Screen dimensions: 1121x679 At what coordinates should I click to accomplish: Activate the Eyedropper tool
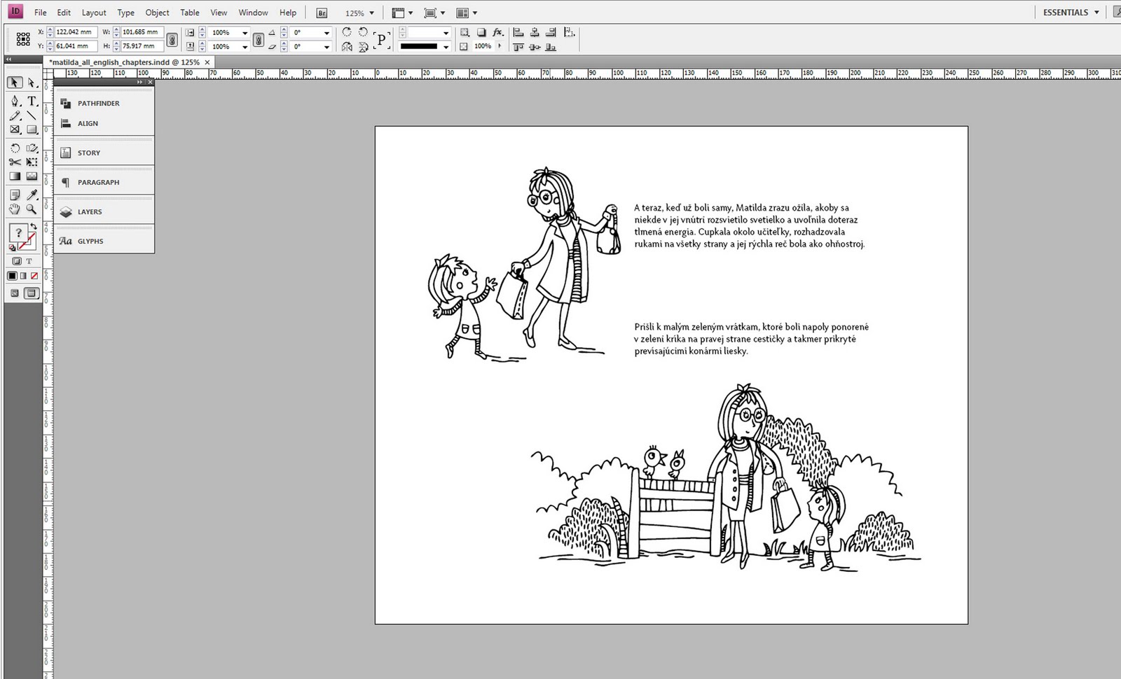pos(32,195)
